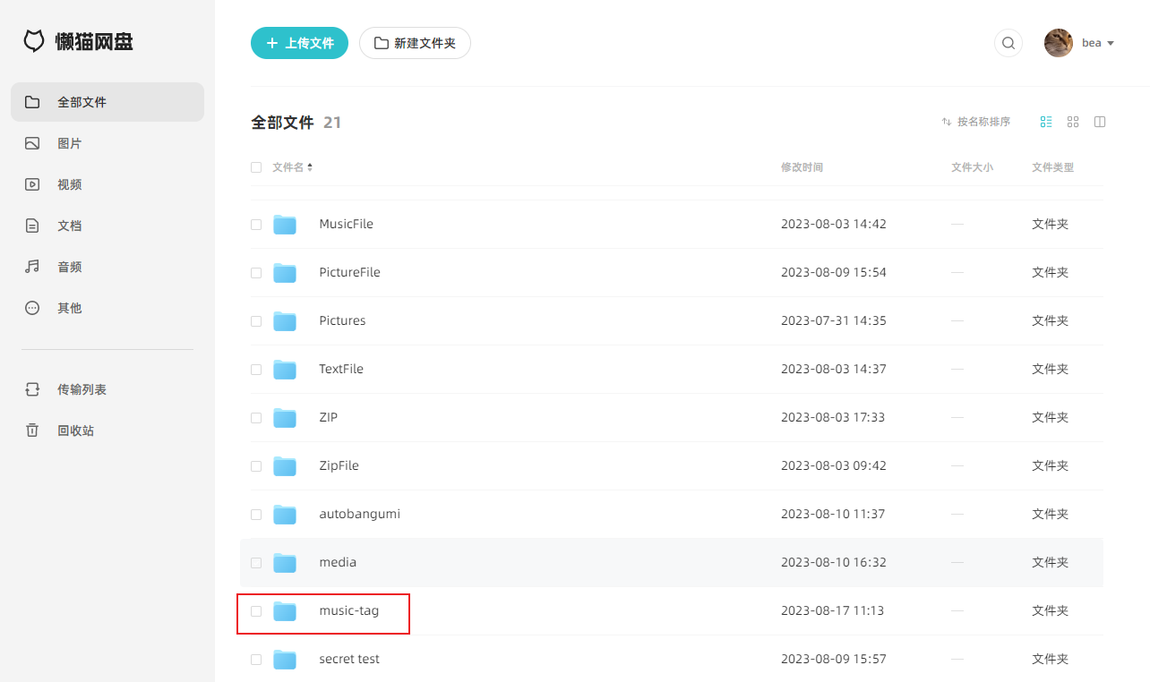
Task: Select 视频 in the sidebar
Action: (107, 184)
